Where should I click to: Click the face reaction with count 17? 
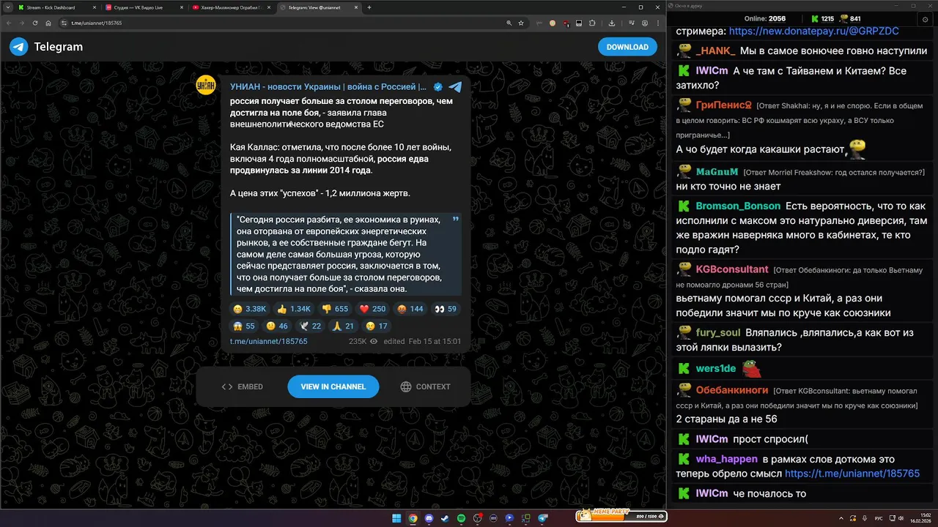coord(377,326)
